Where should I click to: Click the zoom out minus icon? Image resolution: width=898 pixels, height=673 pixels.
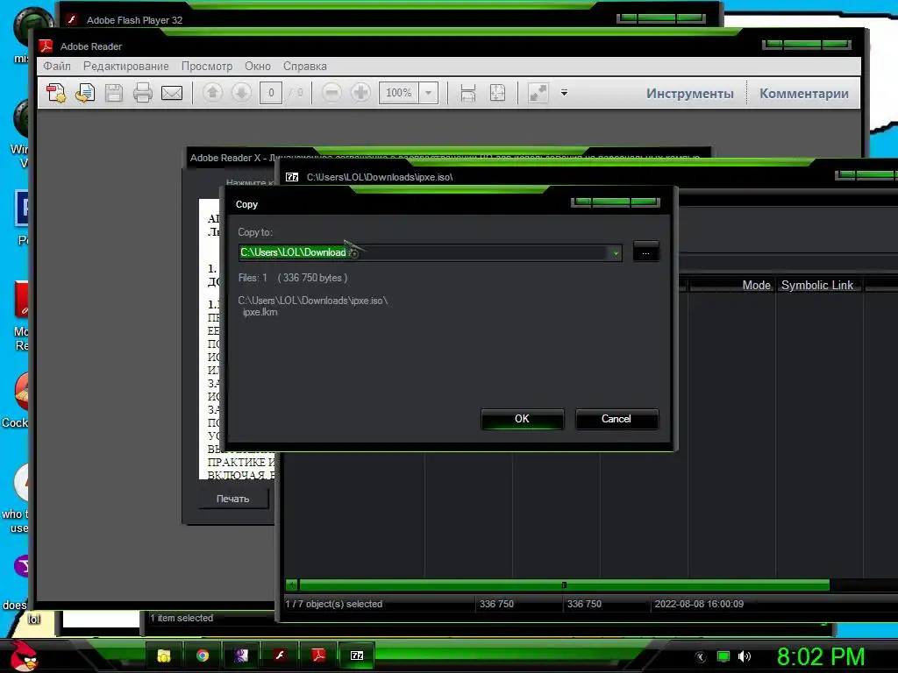(331, 92)
